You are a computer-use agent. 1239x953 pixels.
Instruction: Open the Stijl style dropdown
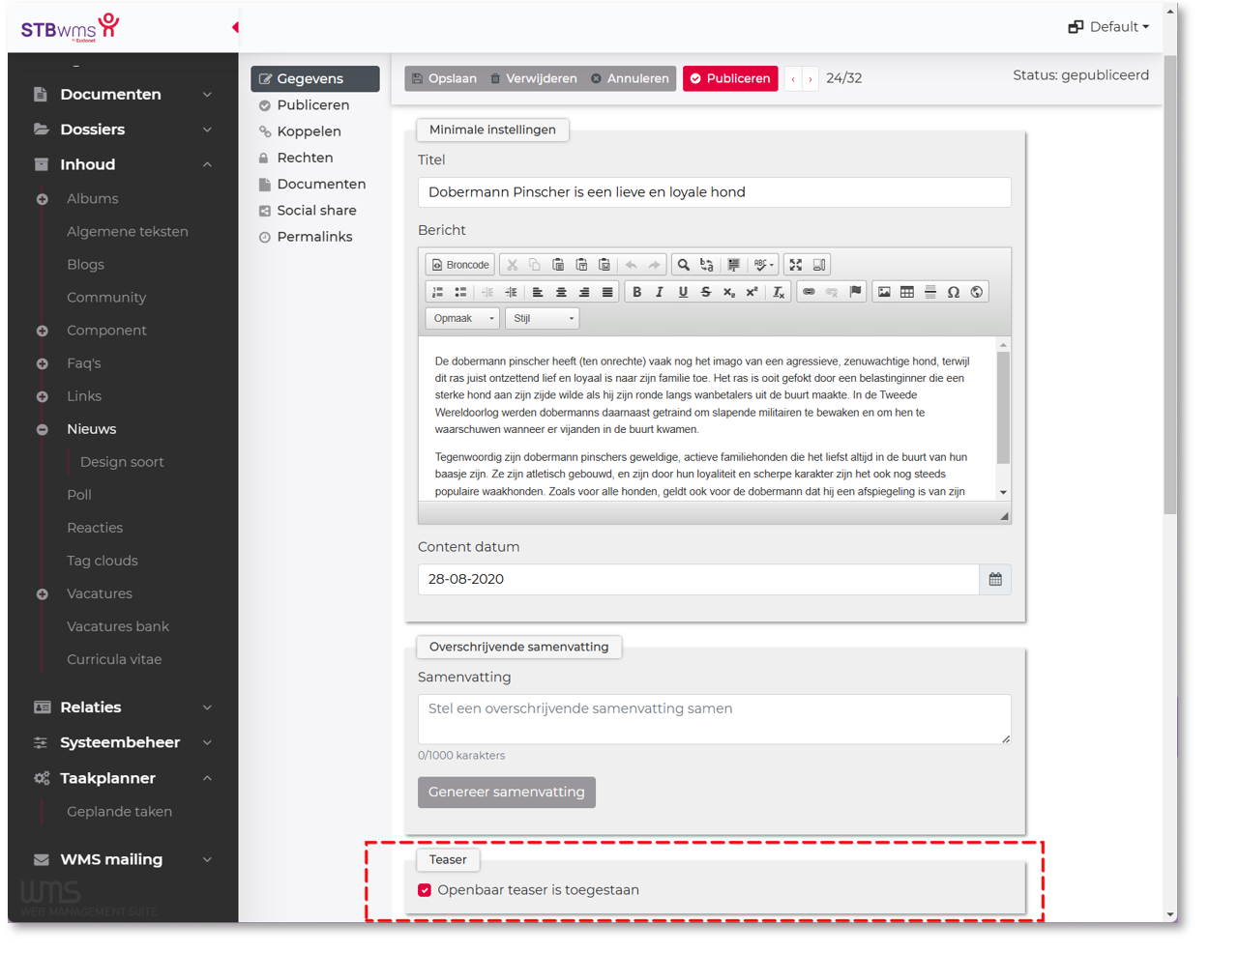[x=542, y=318]
